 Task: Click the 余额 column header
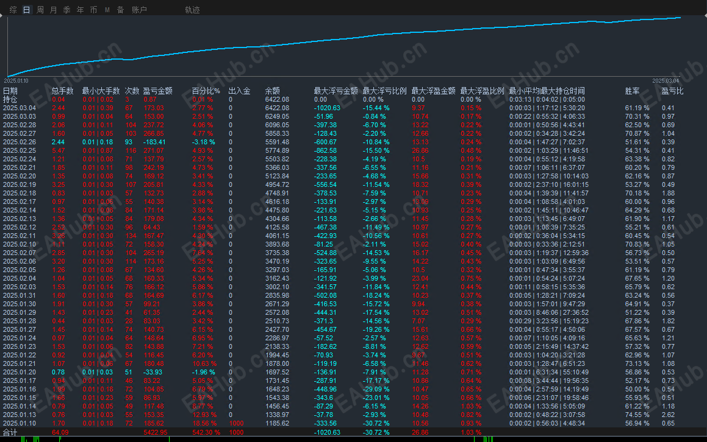click(272, 91)
